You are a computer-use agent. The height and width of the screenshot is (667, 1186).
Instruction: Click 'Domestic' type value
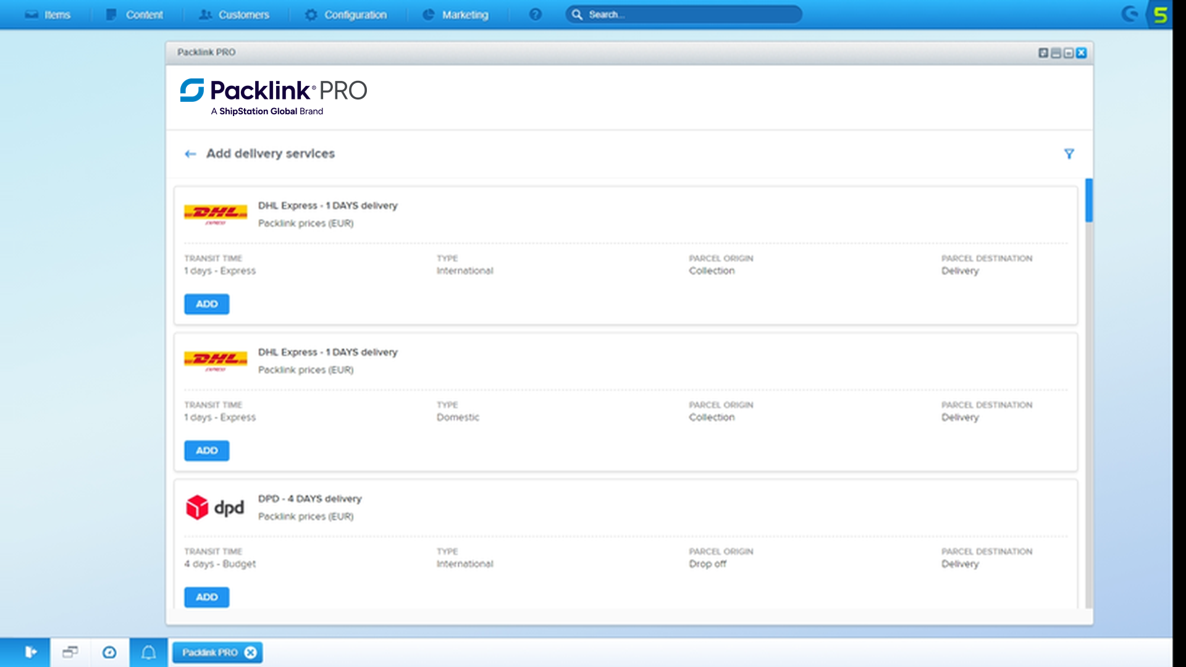pyautogui.click(x=458, y=417)
